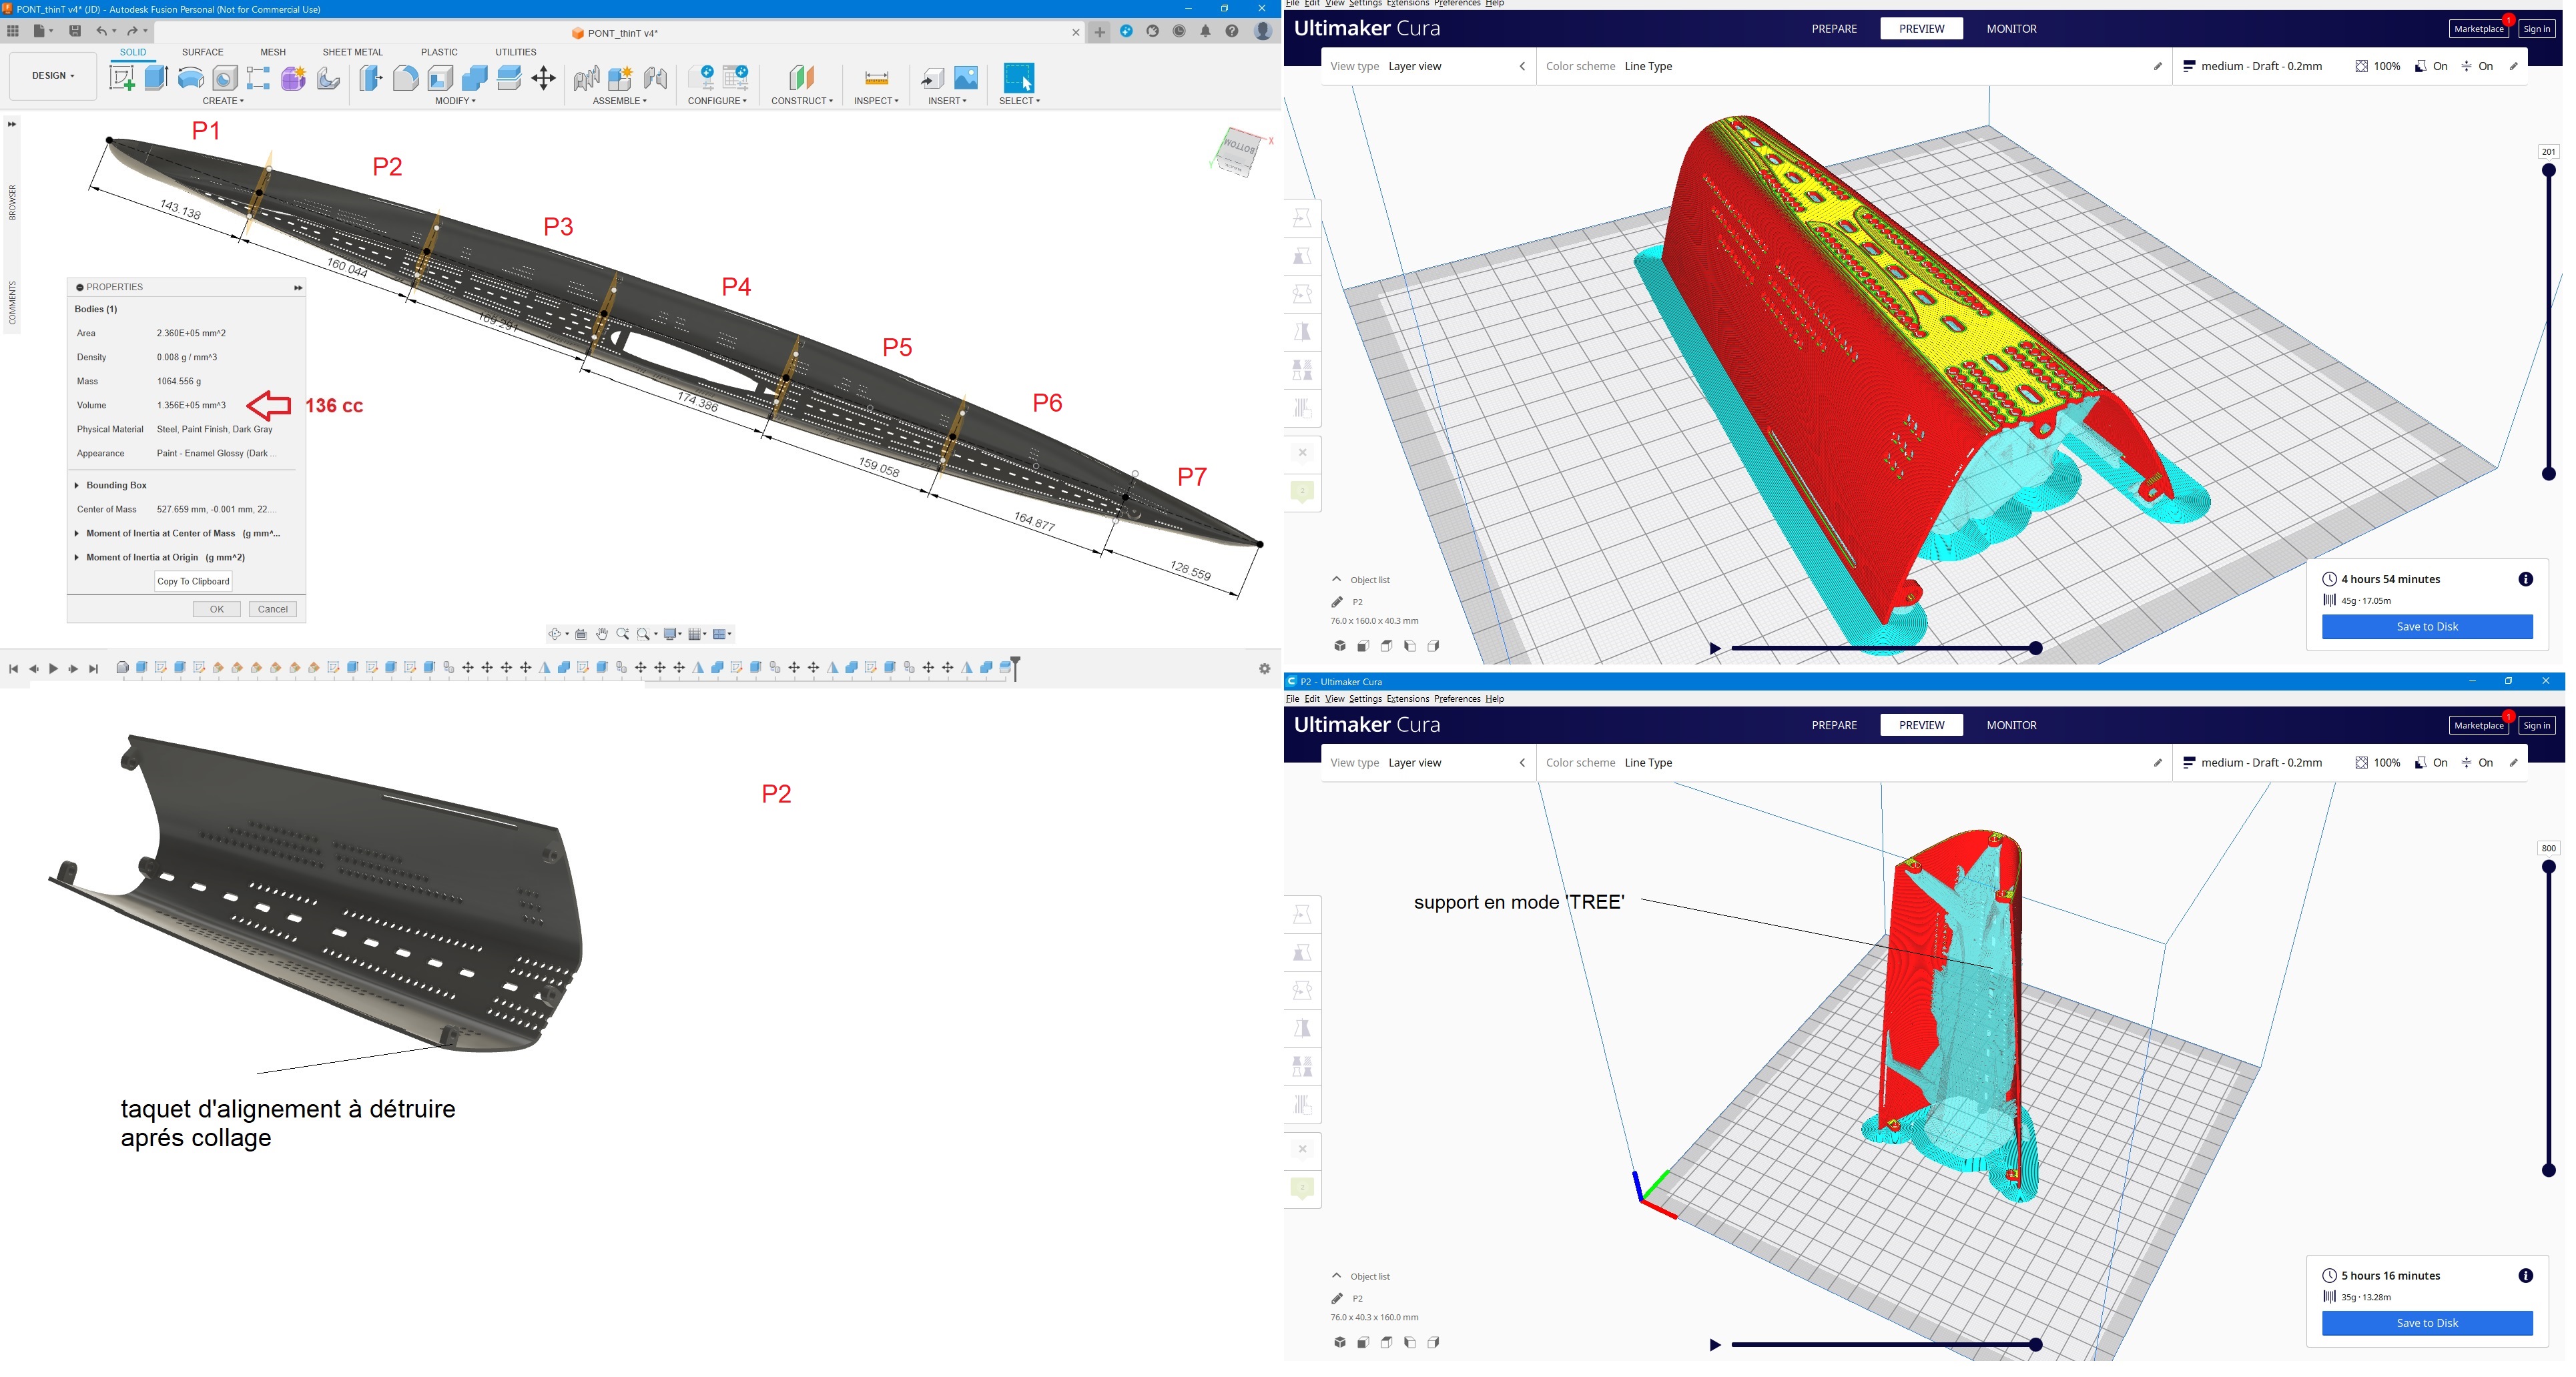The height and width of the screenshot is (1377, 2576).
Task: Expand Moment of Inertia at Origin
Action: (x=77, y=557)
